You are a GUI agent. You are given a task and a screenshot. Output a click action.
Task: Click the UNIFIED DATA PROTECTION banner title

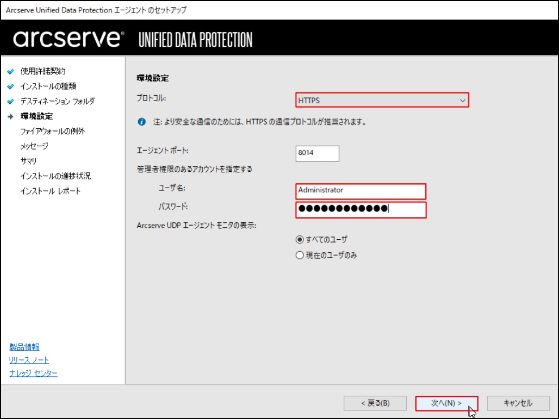coord(195,40)
